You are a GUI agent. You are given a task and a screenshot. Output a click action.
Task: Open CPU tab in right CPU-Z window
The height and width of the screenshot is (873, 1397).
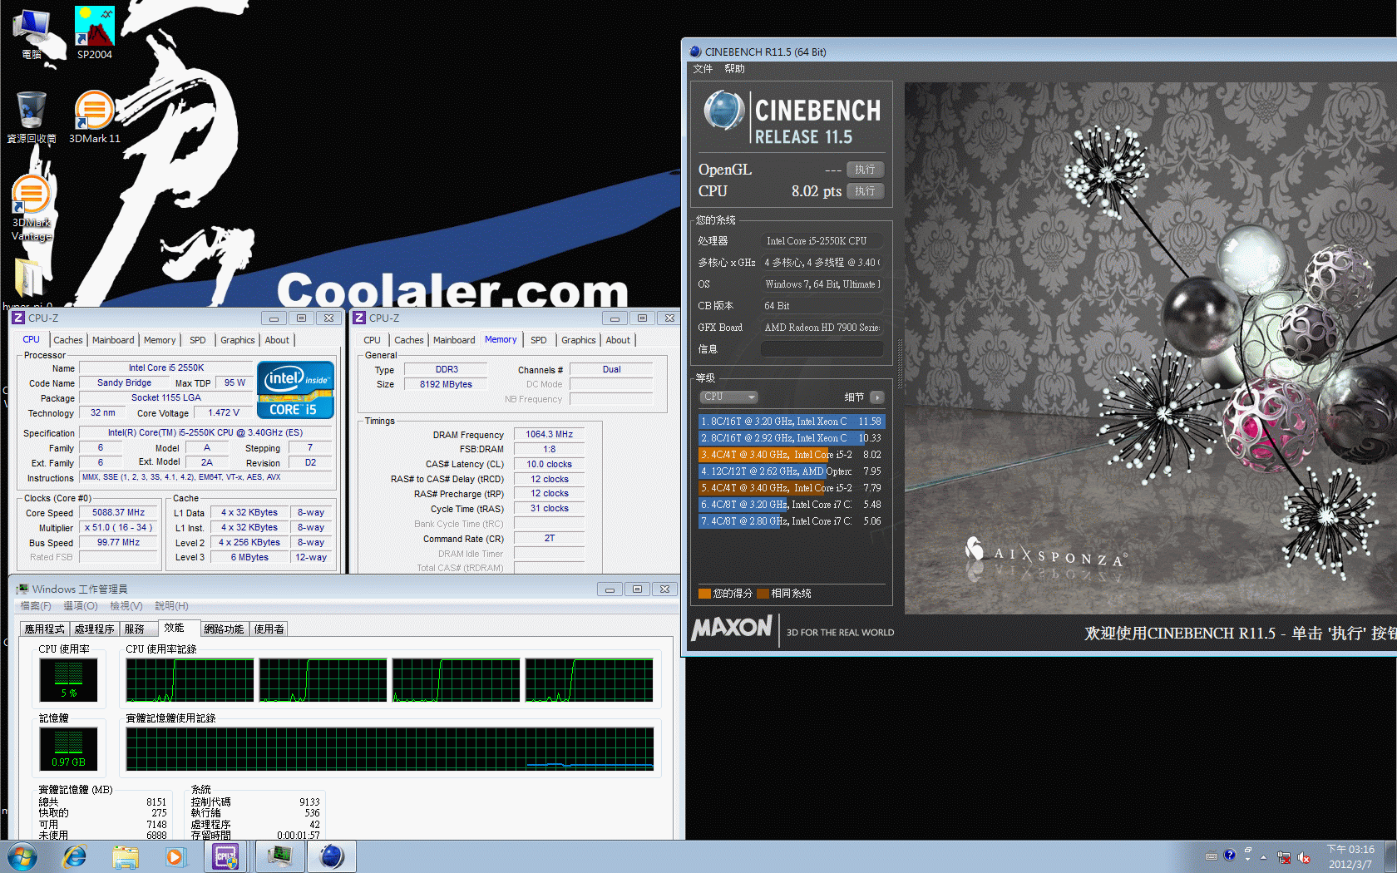click(x=372, y=340)
